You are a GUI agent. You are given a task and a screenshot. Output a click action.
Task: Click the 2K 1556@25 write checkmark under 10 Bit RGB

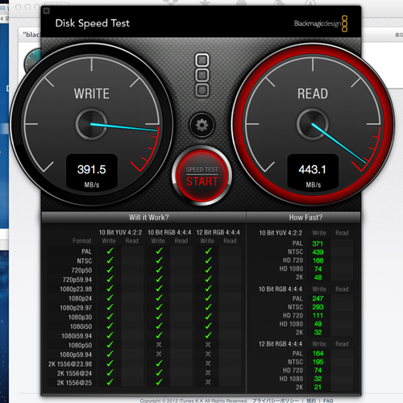pos(159,382)
